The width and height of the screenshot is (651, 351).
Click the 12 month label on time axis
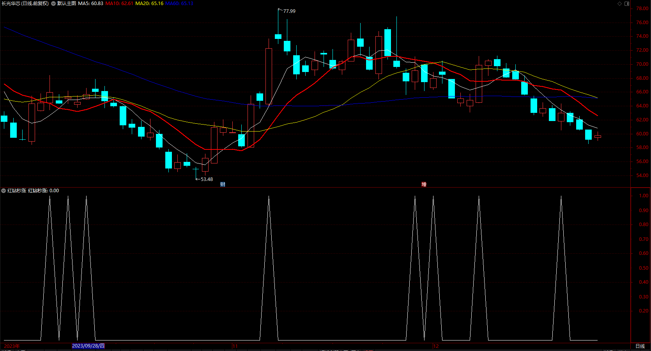[x=436, y=346]
